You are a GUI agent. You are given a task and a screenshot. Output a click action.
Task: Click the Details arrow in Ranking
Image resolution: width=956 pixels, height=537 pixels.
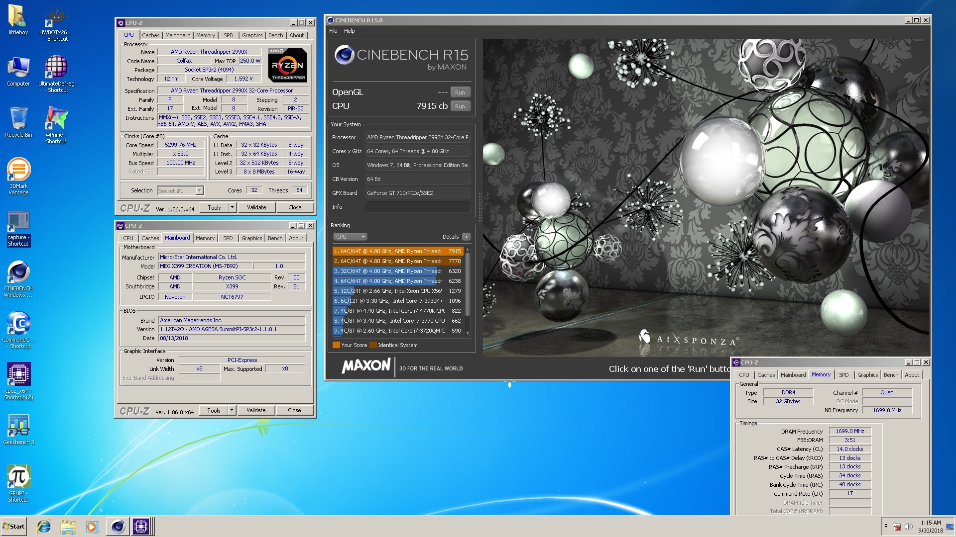[x=466, y=237]
